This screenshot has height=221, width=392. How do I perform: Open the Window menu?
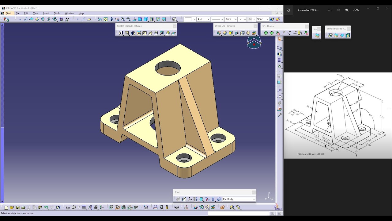point(69,13)
